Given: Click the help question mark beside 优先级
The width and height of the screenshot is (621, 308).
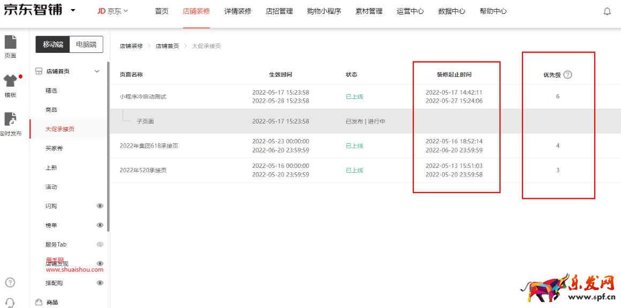Looking at the screenshot, I should click(568, 75).
